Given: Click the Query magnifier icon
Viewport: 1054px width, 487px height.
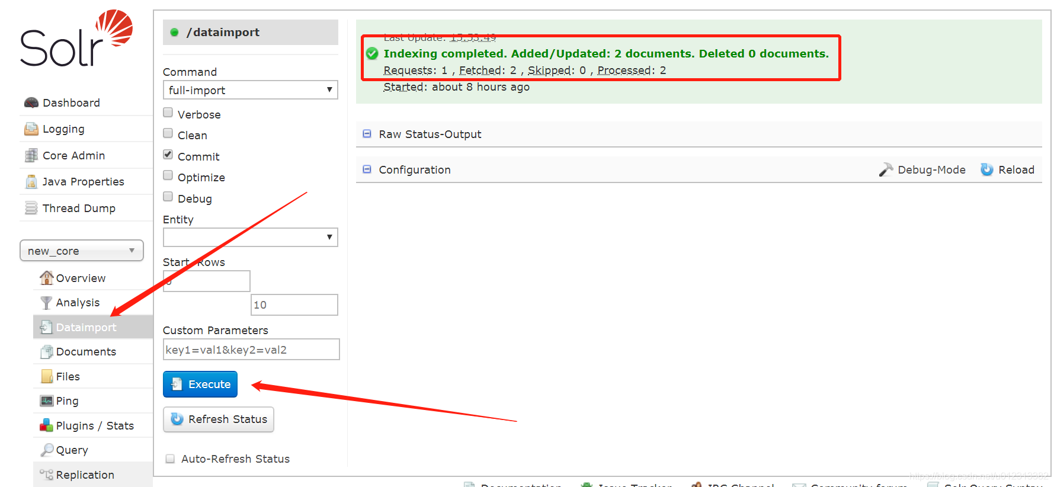Looking at the screenshot, I should click(x=46, y=450).
